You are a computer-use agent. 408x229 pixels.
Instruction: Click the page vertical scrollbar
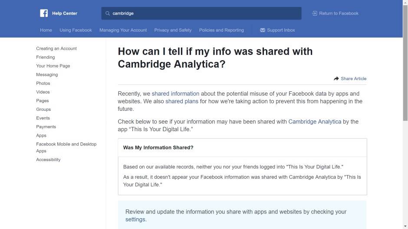pyautogui.click(x=405, y=65)
